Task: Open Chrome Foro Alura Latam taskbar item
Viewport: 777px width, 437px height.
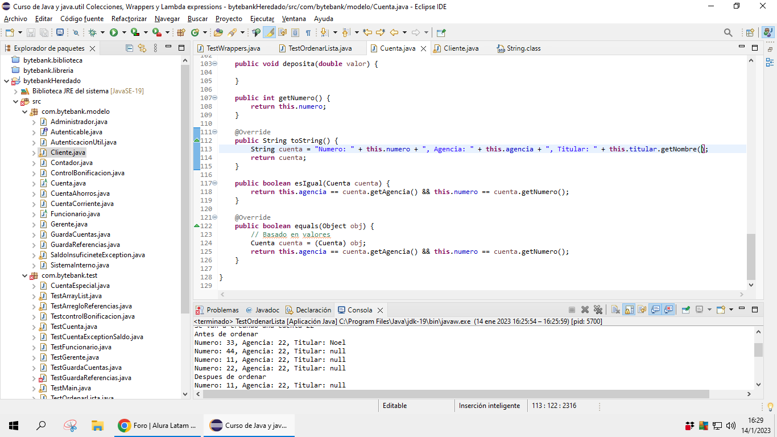Action: coord(158,425)
